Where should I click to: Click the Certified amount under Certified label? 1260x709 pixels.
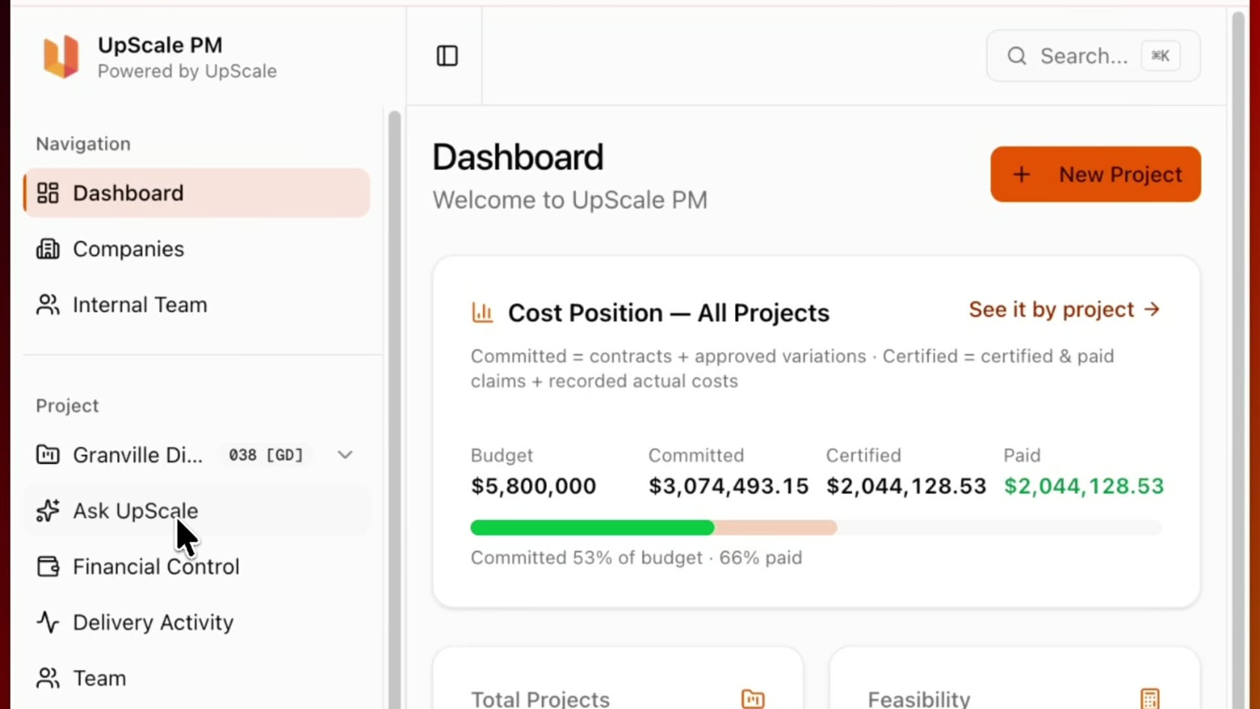point(906,486)
